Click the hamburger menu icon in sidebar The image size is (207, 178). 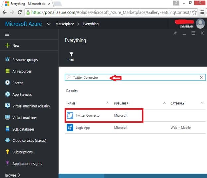coord(7,34)
